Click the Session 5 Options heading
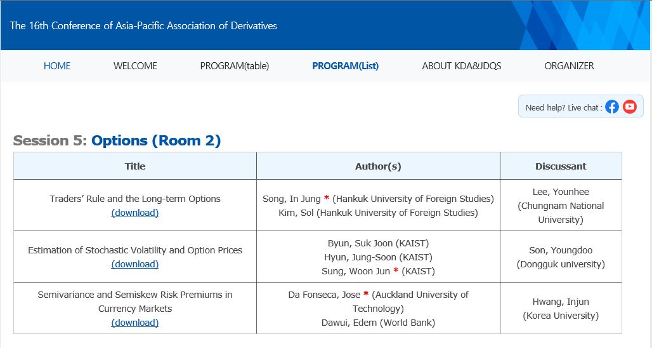Viewport: 652px width, 348px height. pyautogui.click(x=117, y=140)
